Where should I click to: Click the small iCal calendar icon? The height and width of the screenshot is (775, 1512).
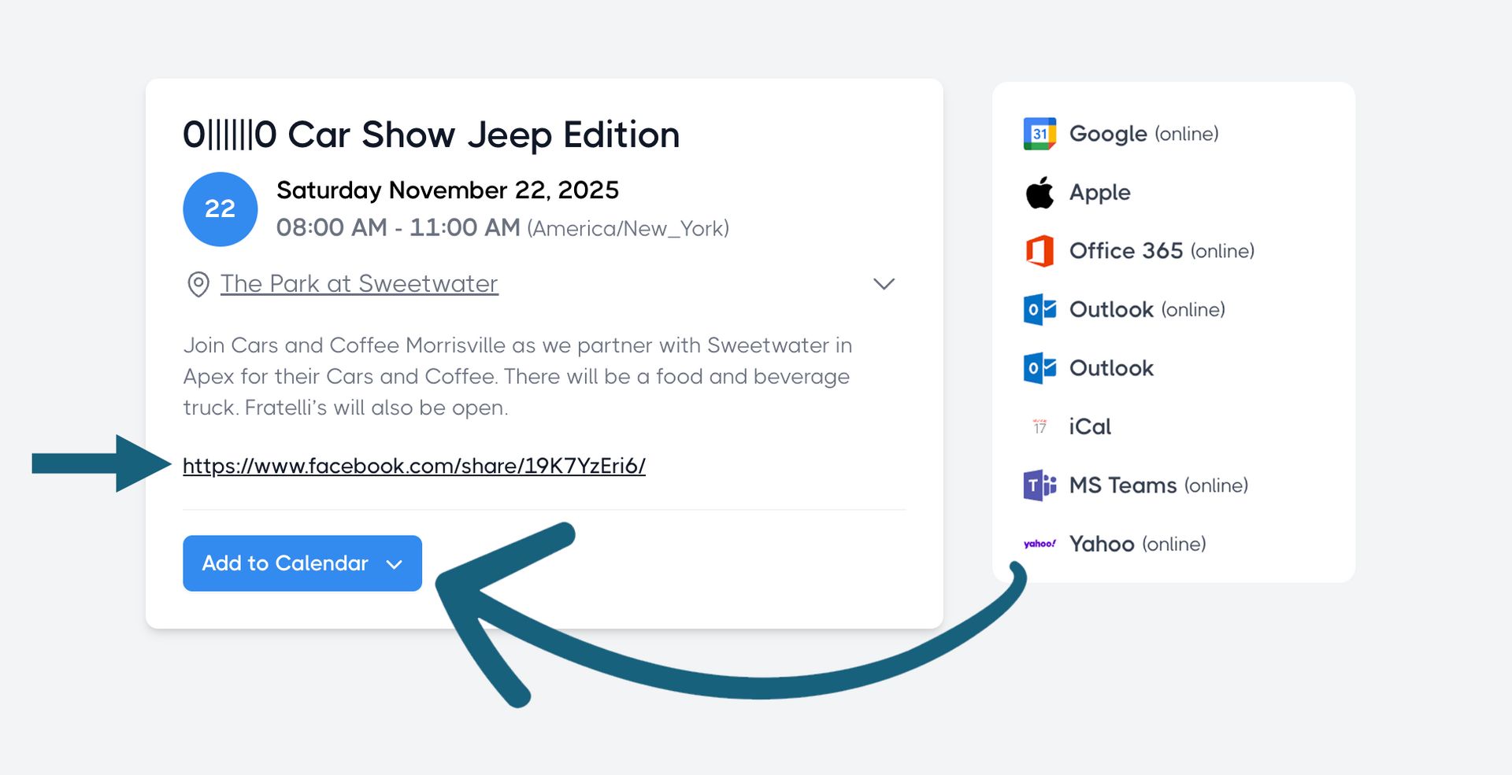pos(1039,426)
